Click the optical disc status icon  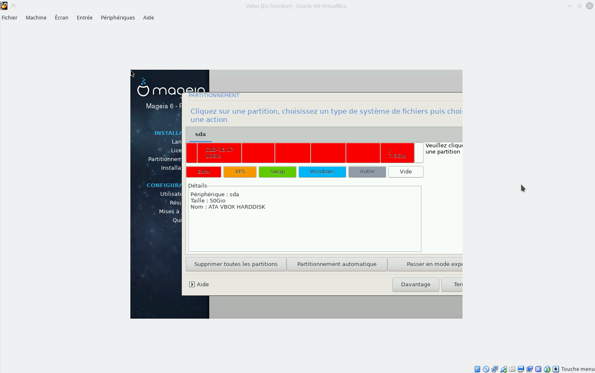pyautogui.click(x=486, y=369)
